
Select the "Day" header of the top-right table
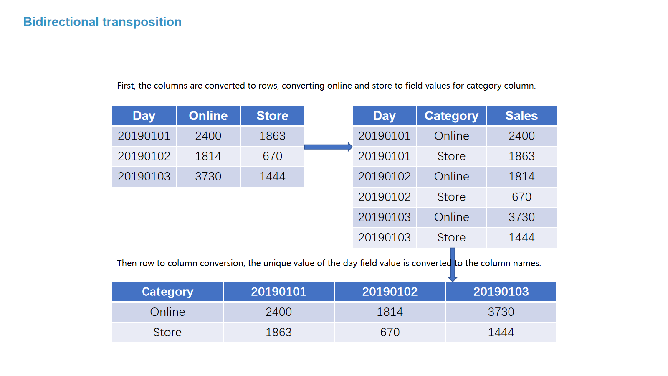[384, 116]
